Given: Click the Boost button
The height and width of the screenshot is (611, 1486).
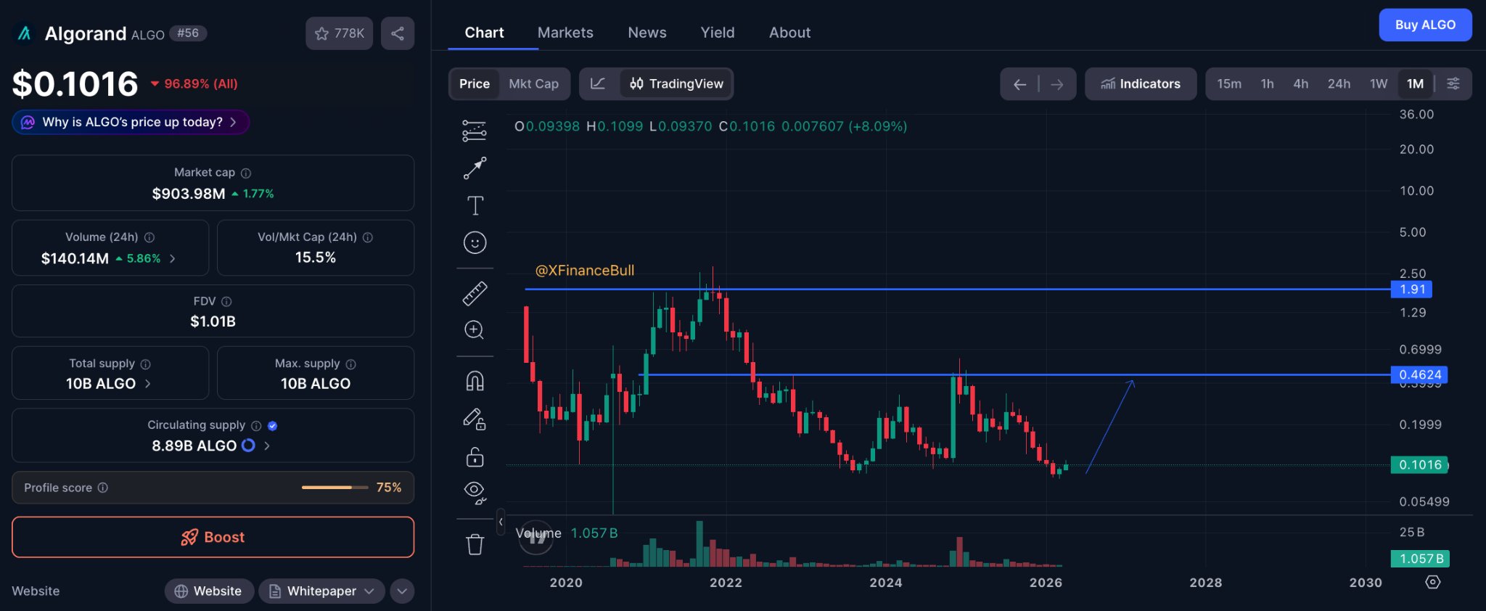Looking at the screenshot, I should (x=213, y=537).
